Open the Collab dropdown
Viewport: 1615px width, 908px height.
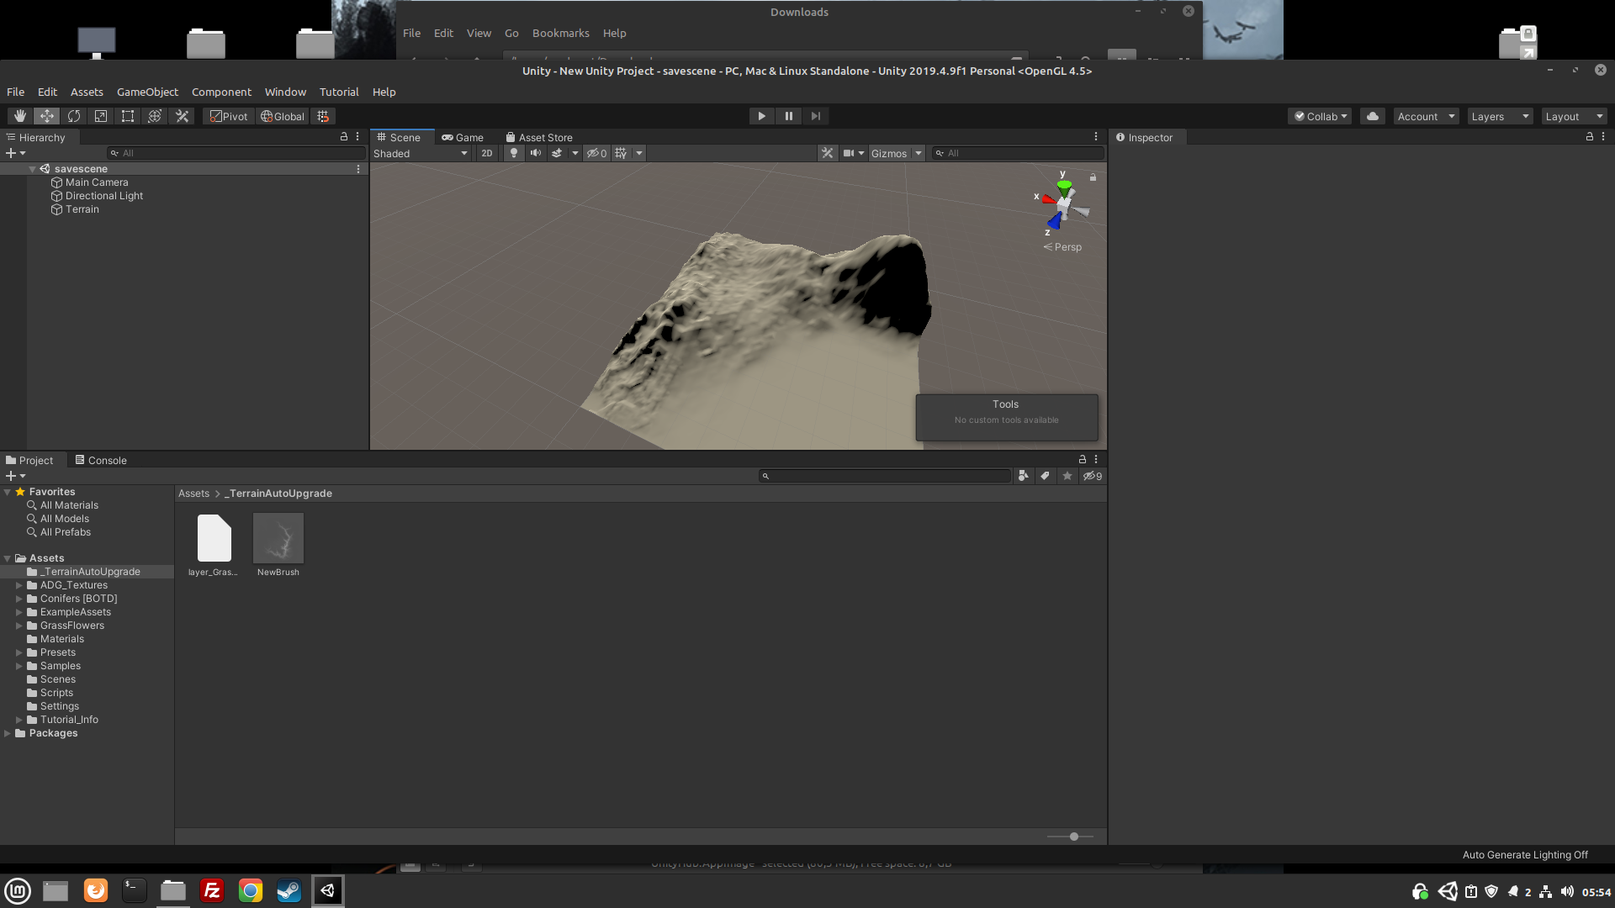pos(1321,116)
